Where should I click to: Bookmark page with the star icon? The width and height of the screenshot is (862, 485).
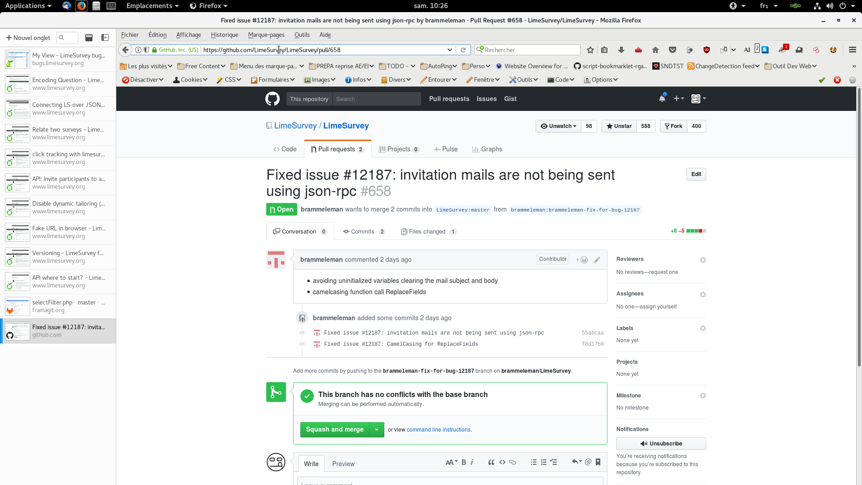point(590,50)
